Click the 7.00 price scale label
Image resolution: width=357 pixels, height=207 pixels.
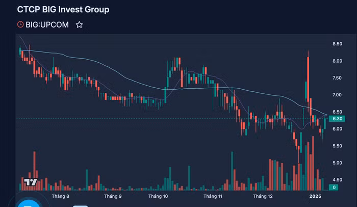(x=337, y=95)
